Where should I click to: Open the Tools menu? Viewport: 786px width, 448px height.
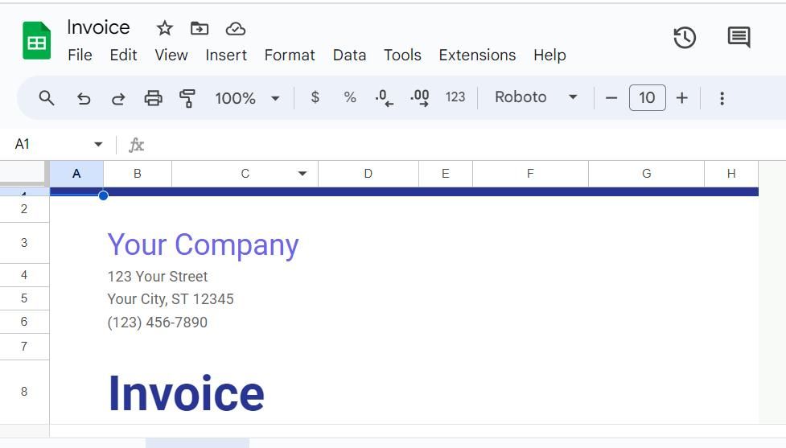coord(402,55)
